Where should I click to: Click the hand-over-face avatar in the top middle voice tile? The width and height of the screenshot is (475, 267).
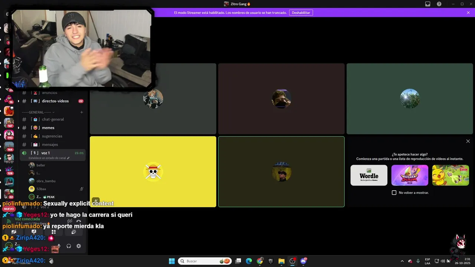[x=281, y=99]
